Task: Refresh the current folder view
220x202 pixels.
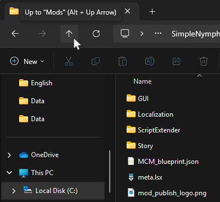Action: 96,34
